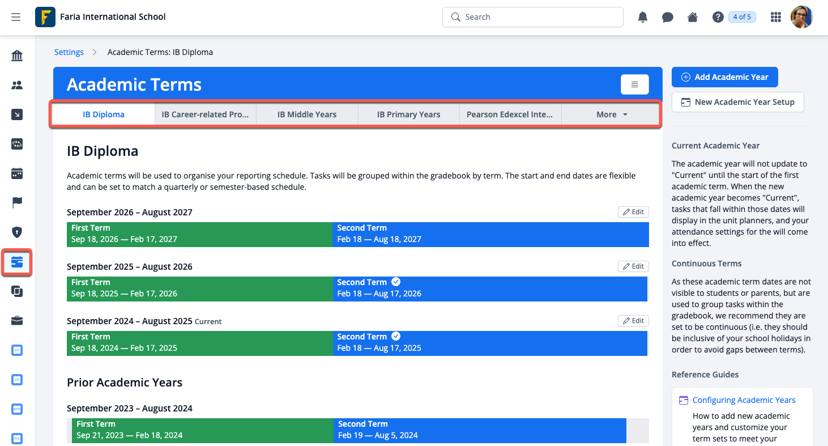Image resolution: width=828 pixels, height=446 pixels.
Task: Open the Academic Terms header list menu
Action: tap(635, 84)
